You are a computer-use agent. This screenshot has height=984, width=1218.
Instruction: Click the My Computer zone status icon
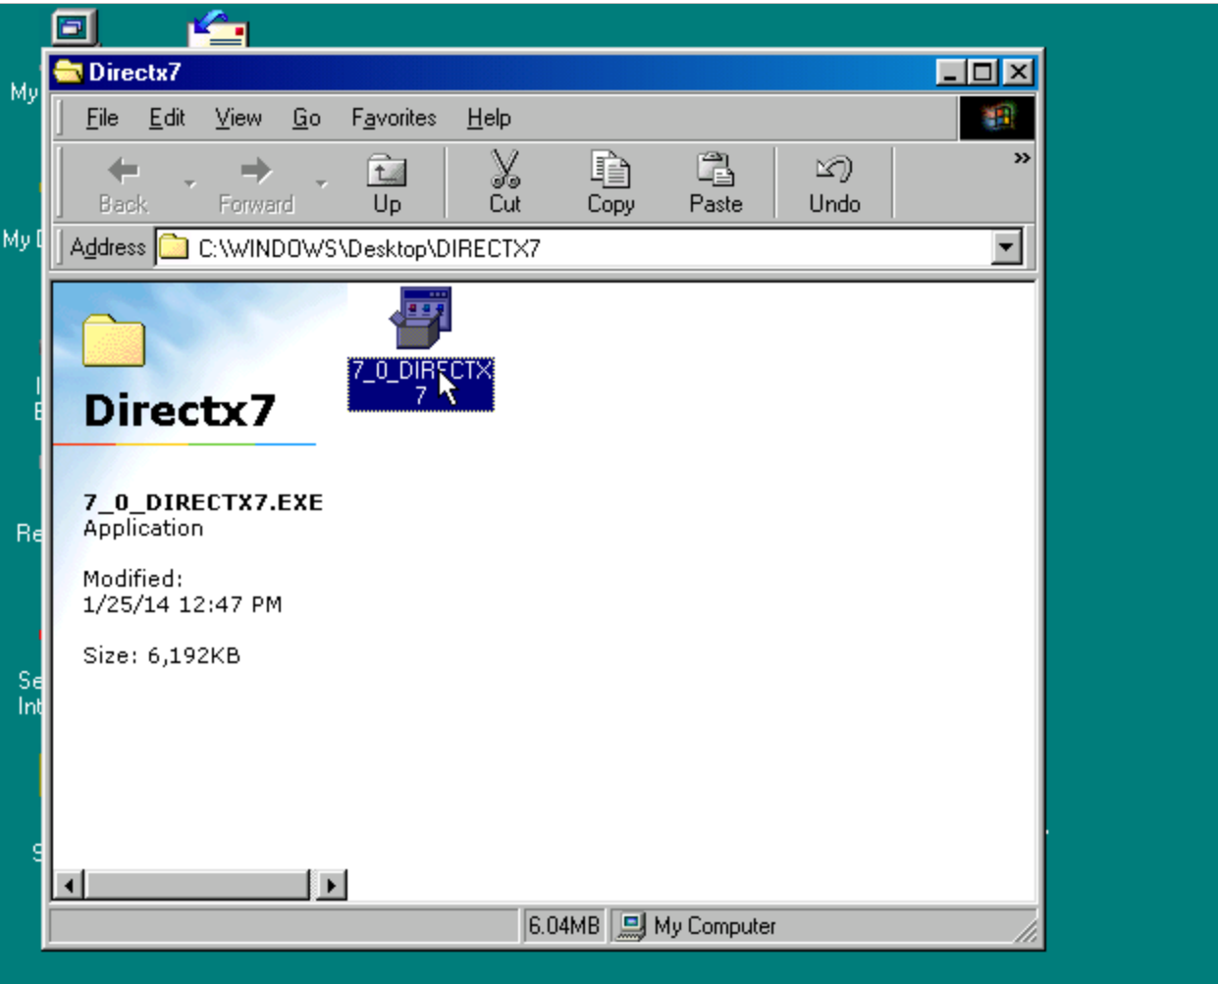tap(632, 925)
